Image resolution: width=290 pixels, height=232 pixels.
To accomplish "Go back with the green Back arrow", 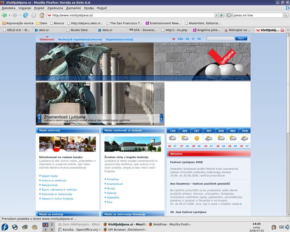I will click(4, 15).
